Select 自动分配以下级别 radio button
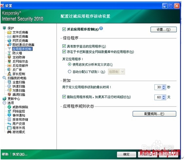Screen dimensions: 185x160 (69, 71)
